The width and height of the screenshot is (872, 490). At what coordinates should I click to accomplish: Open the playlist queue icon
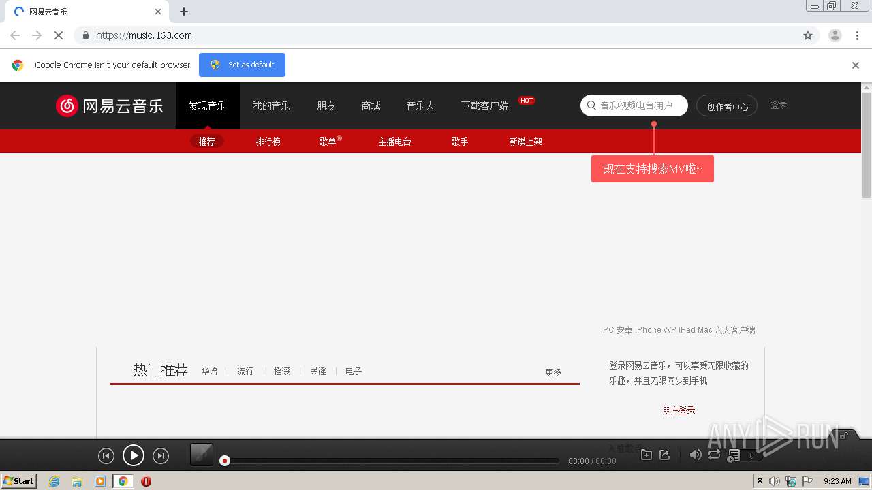point(734,455)
